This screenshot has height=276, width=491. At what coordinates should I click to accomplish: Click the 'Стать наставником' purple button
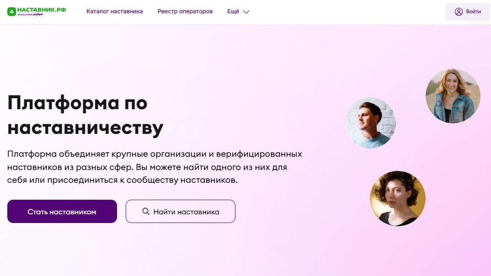[62, 212]
